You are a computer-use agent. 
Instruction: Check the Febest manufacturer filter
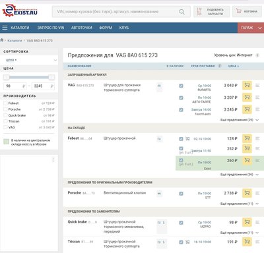click(x=5, y=103)
